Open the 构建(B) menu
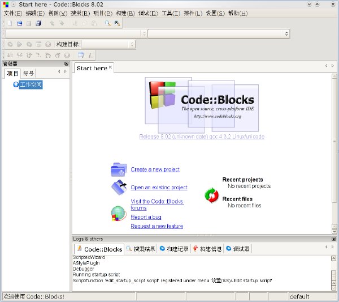This screenshot has height=302, width=339. 125,14
